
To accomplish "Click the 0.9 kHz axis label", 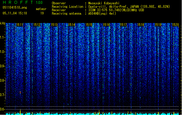I will (3, 66).
